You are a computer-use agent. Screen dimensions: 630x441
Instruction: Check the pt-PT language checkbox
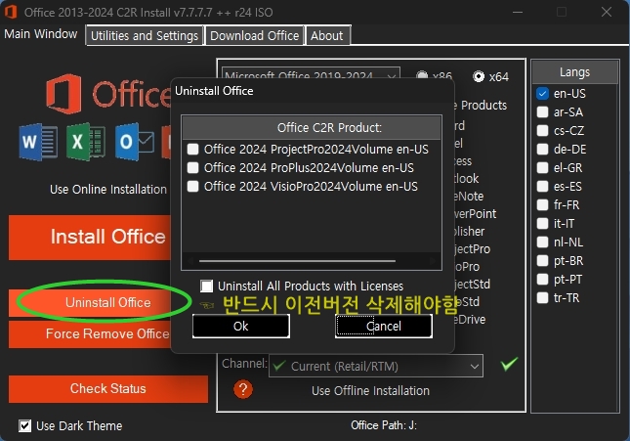point(542,280)
